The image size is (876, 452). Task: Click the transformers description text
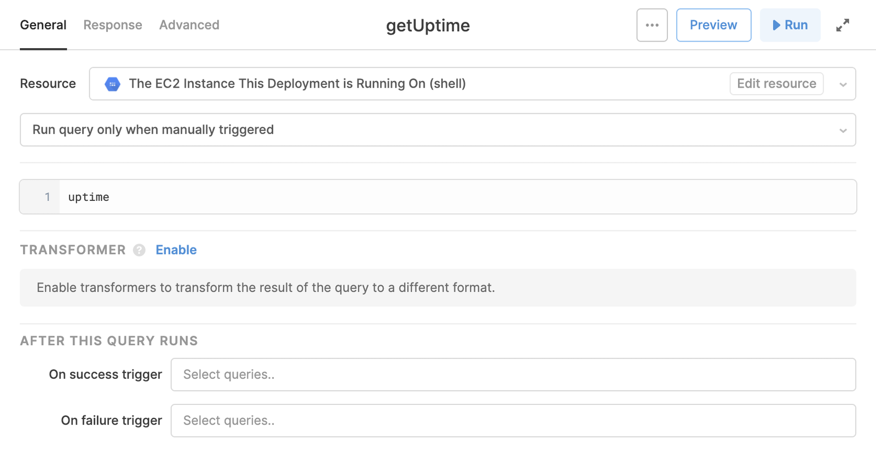(x=266, y=288)
